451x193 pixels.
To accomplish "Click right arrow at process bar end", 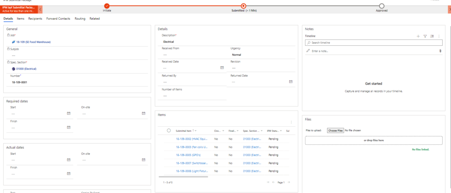I will click(449, 9).
